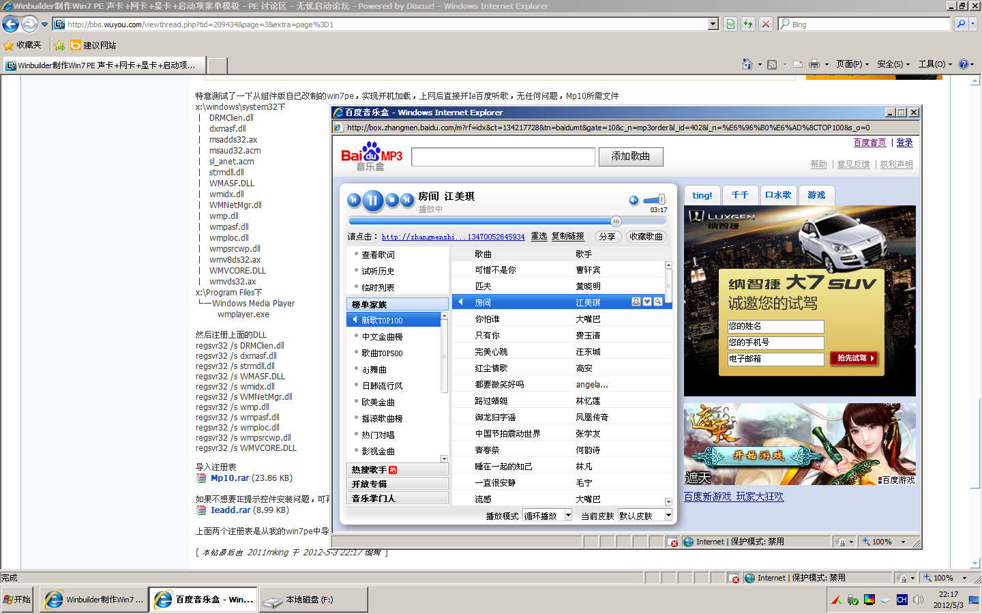Image resolution: width=982 pixels, height=614 pixels.
Task: Click the red X stop loading icon
Action: click(766, 25)
